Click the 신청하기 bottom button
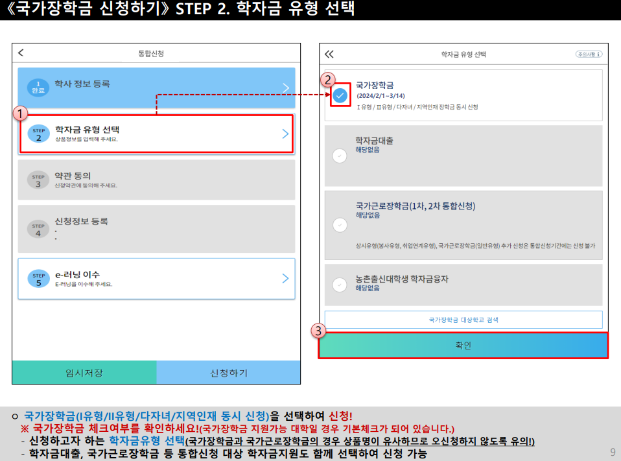Image resolution: width=621 pixels, height=461 pixels. tap(228, 372)
